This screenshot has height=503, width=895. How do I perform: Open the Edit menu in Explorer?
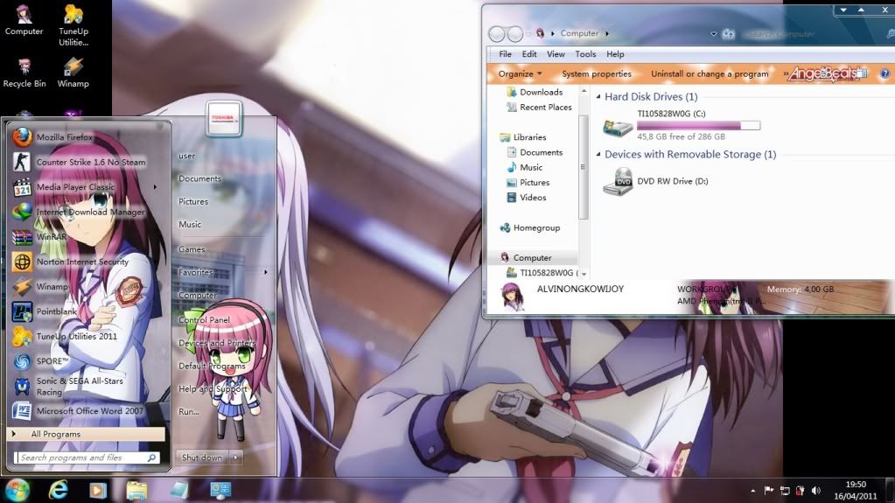coord(529,54)
